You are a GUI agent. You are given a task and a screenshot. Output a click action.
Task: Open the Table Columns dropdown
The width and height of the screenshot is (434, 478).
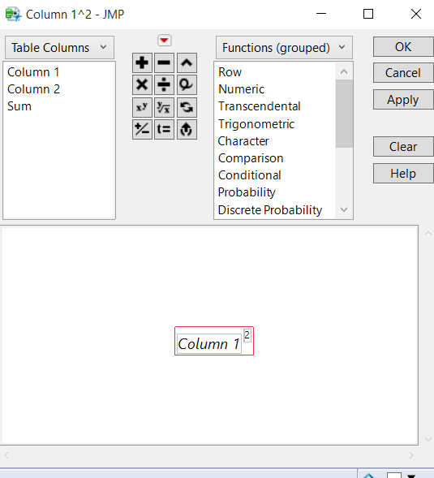pyautogui.click(x=59, y=48)
